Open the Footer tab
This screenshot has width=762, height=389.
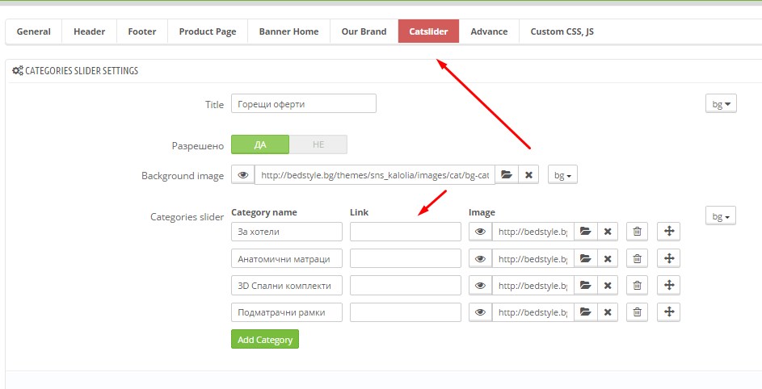142,31
